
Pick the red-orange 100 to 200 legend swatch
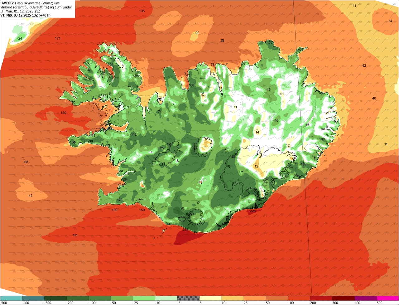pyautogui.click(x=299, y=298)
